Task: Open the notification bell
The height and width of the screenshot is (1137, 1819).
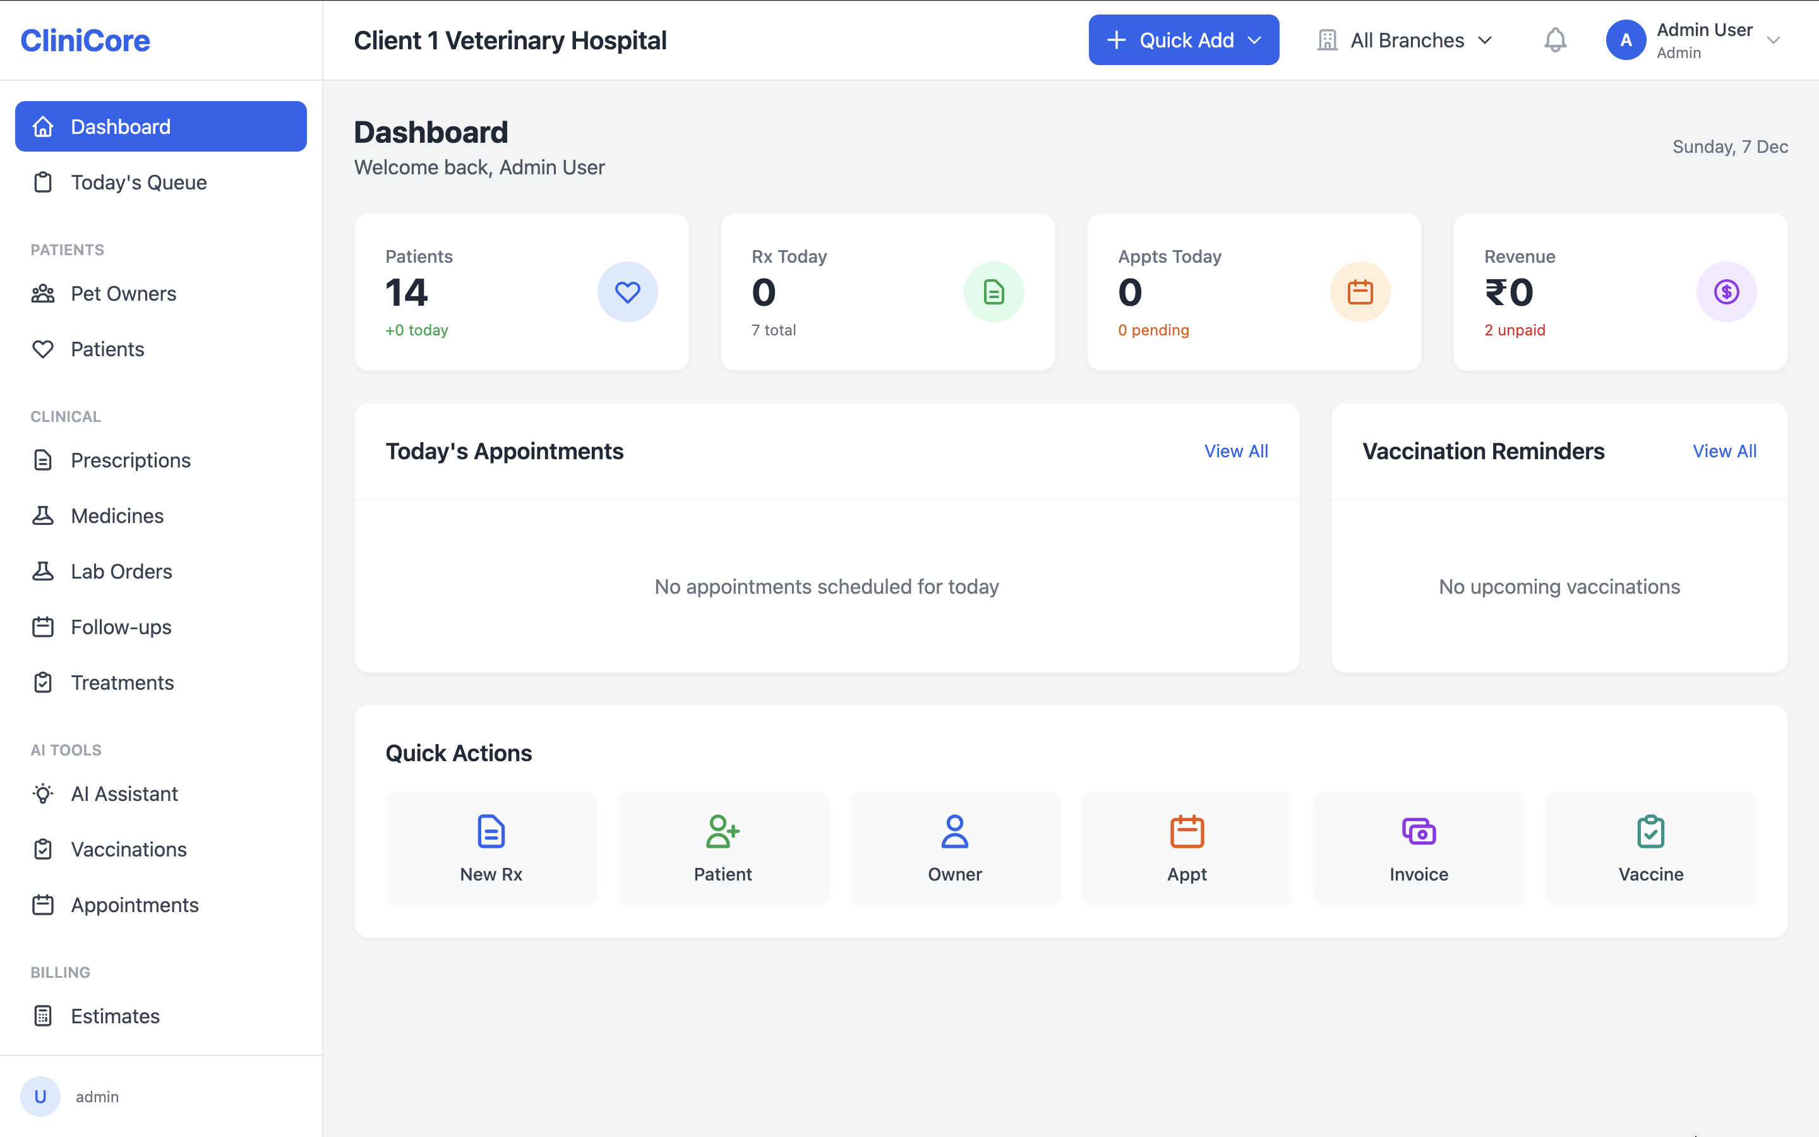Action: pyautogui.click(x=1555, y=40)
